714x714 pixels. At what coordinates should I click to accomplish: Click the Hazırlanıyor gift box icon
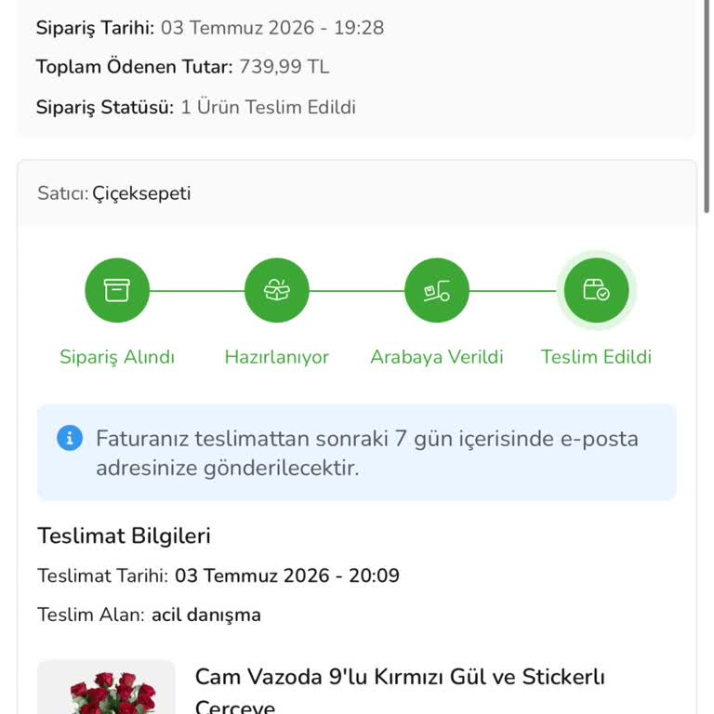point(277,290)
